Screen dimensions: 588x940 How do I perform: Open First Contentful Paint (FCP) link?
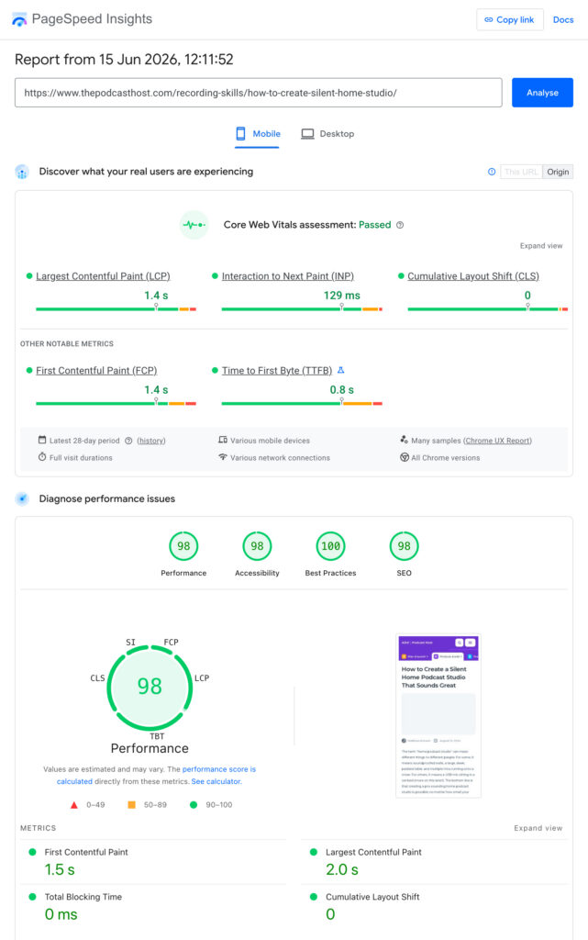(x=96, y=371)
